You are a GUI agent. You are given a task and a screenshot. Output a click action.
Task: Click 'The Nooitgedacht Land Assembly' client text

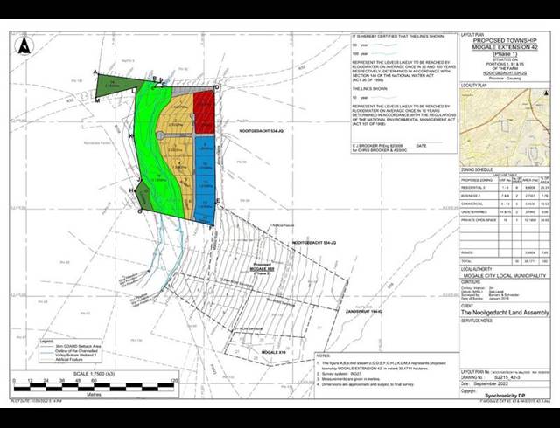coord(505,313)
